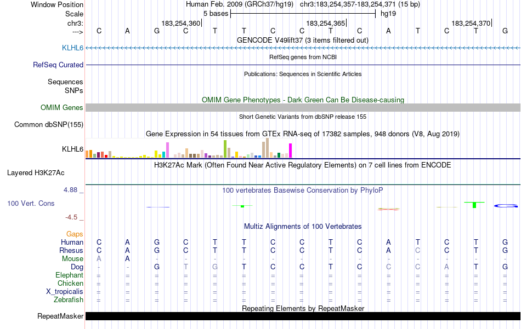Viewport: 521px width, 329px height.
Task: Click the black KLHL6 GTEx expression label
Action: coord(72,149)
